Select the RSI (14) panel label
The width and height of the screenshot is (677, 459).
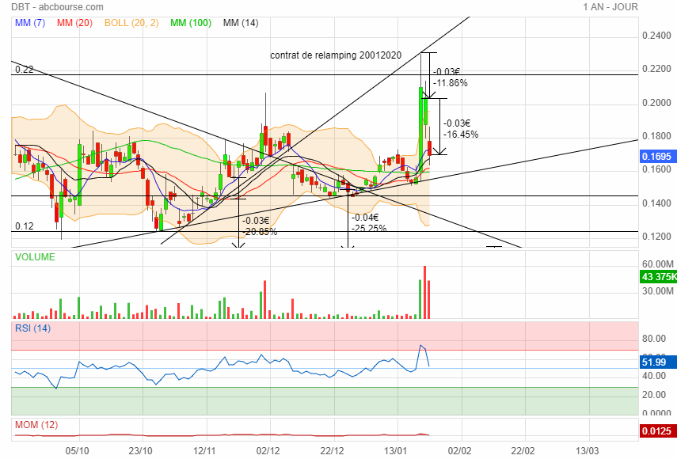click(33, 328)
